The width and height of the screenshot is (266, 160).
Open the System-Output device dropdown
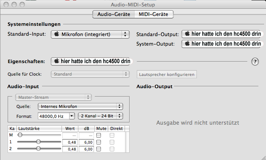(222, 44)
